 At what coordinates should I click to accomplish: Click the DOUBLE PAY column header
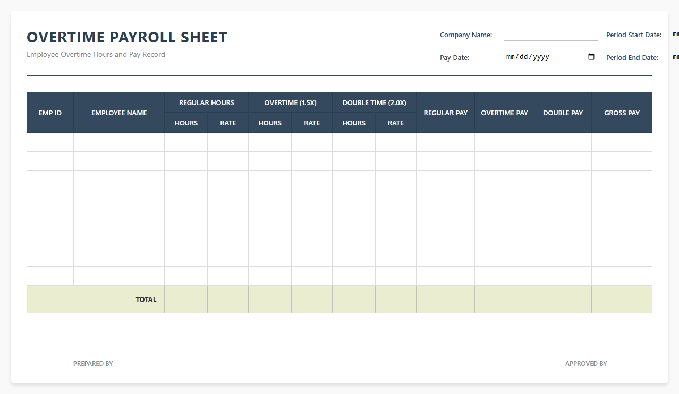click(x=563, y=113)
